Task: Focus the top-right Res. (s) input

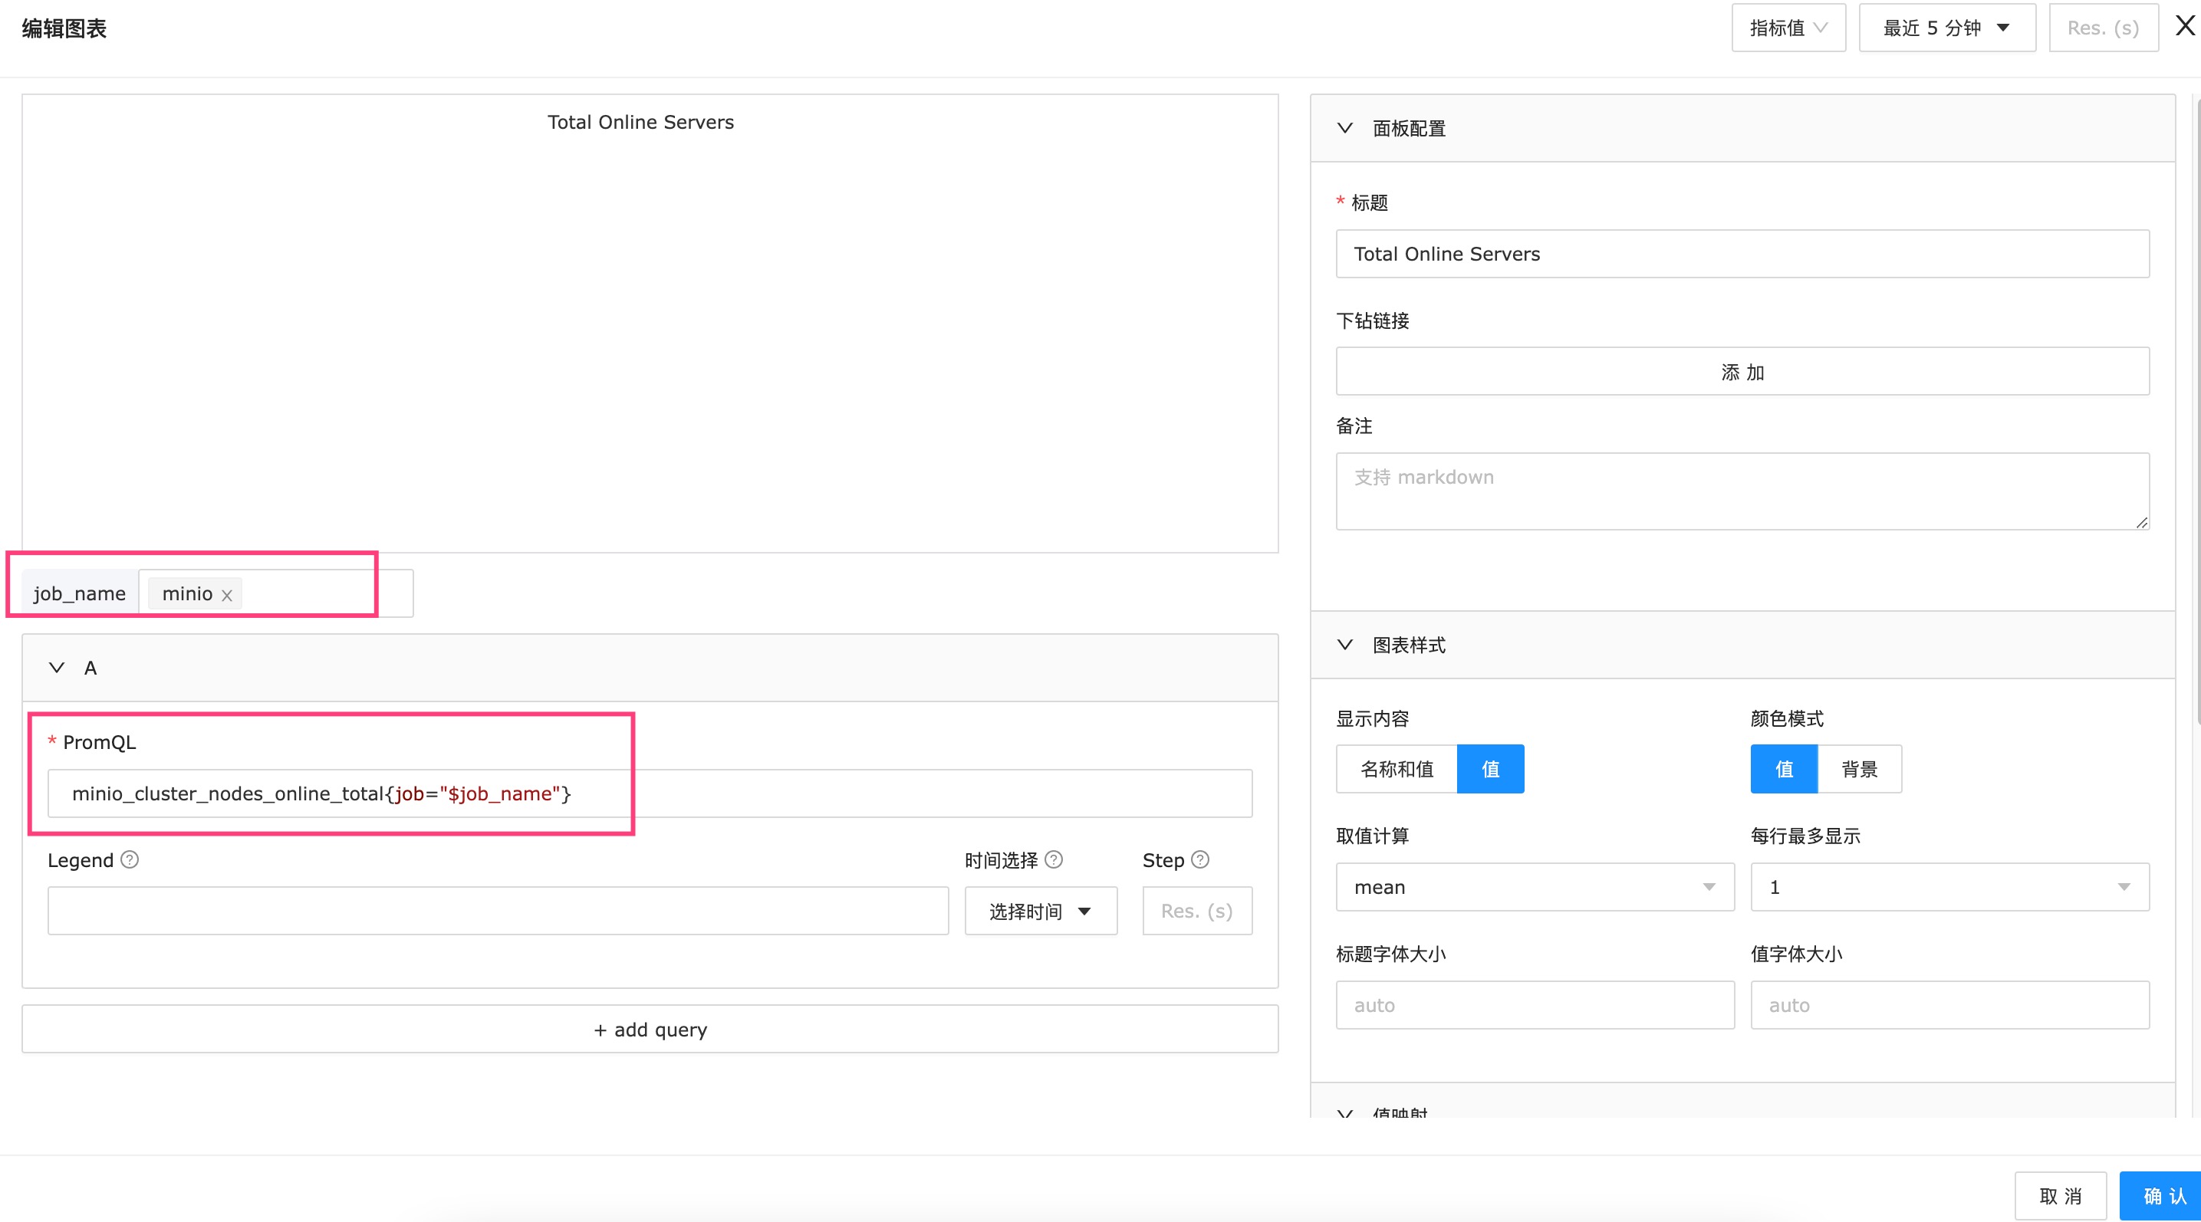Action: coord(2103,28)
